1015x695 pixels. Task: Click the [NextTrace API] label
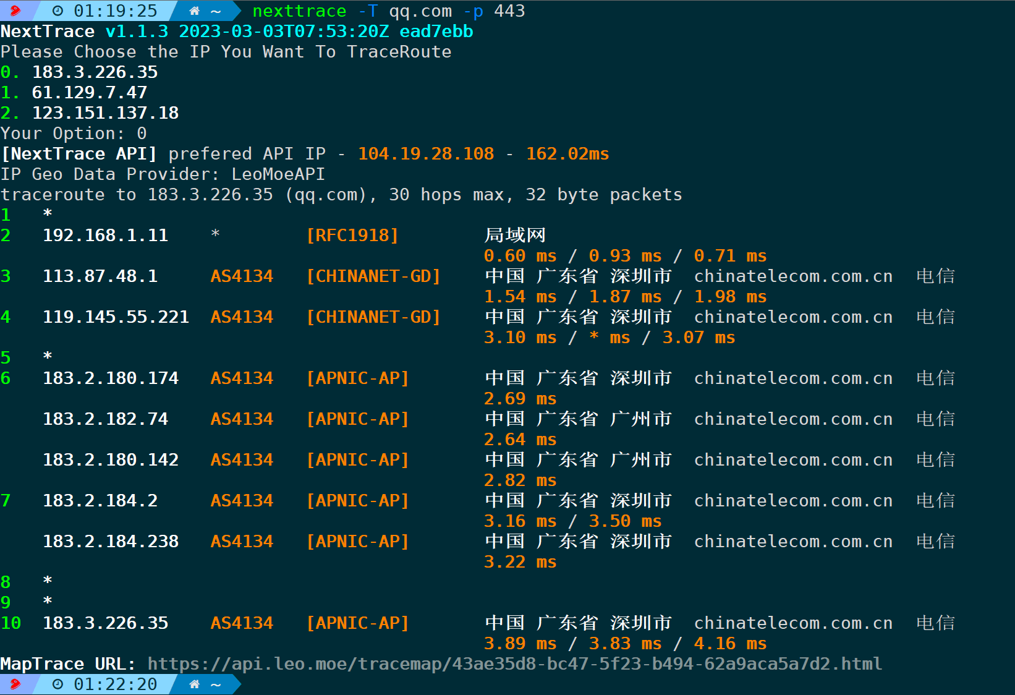(x=79, y=154)
